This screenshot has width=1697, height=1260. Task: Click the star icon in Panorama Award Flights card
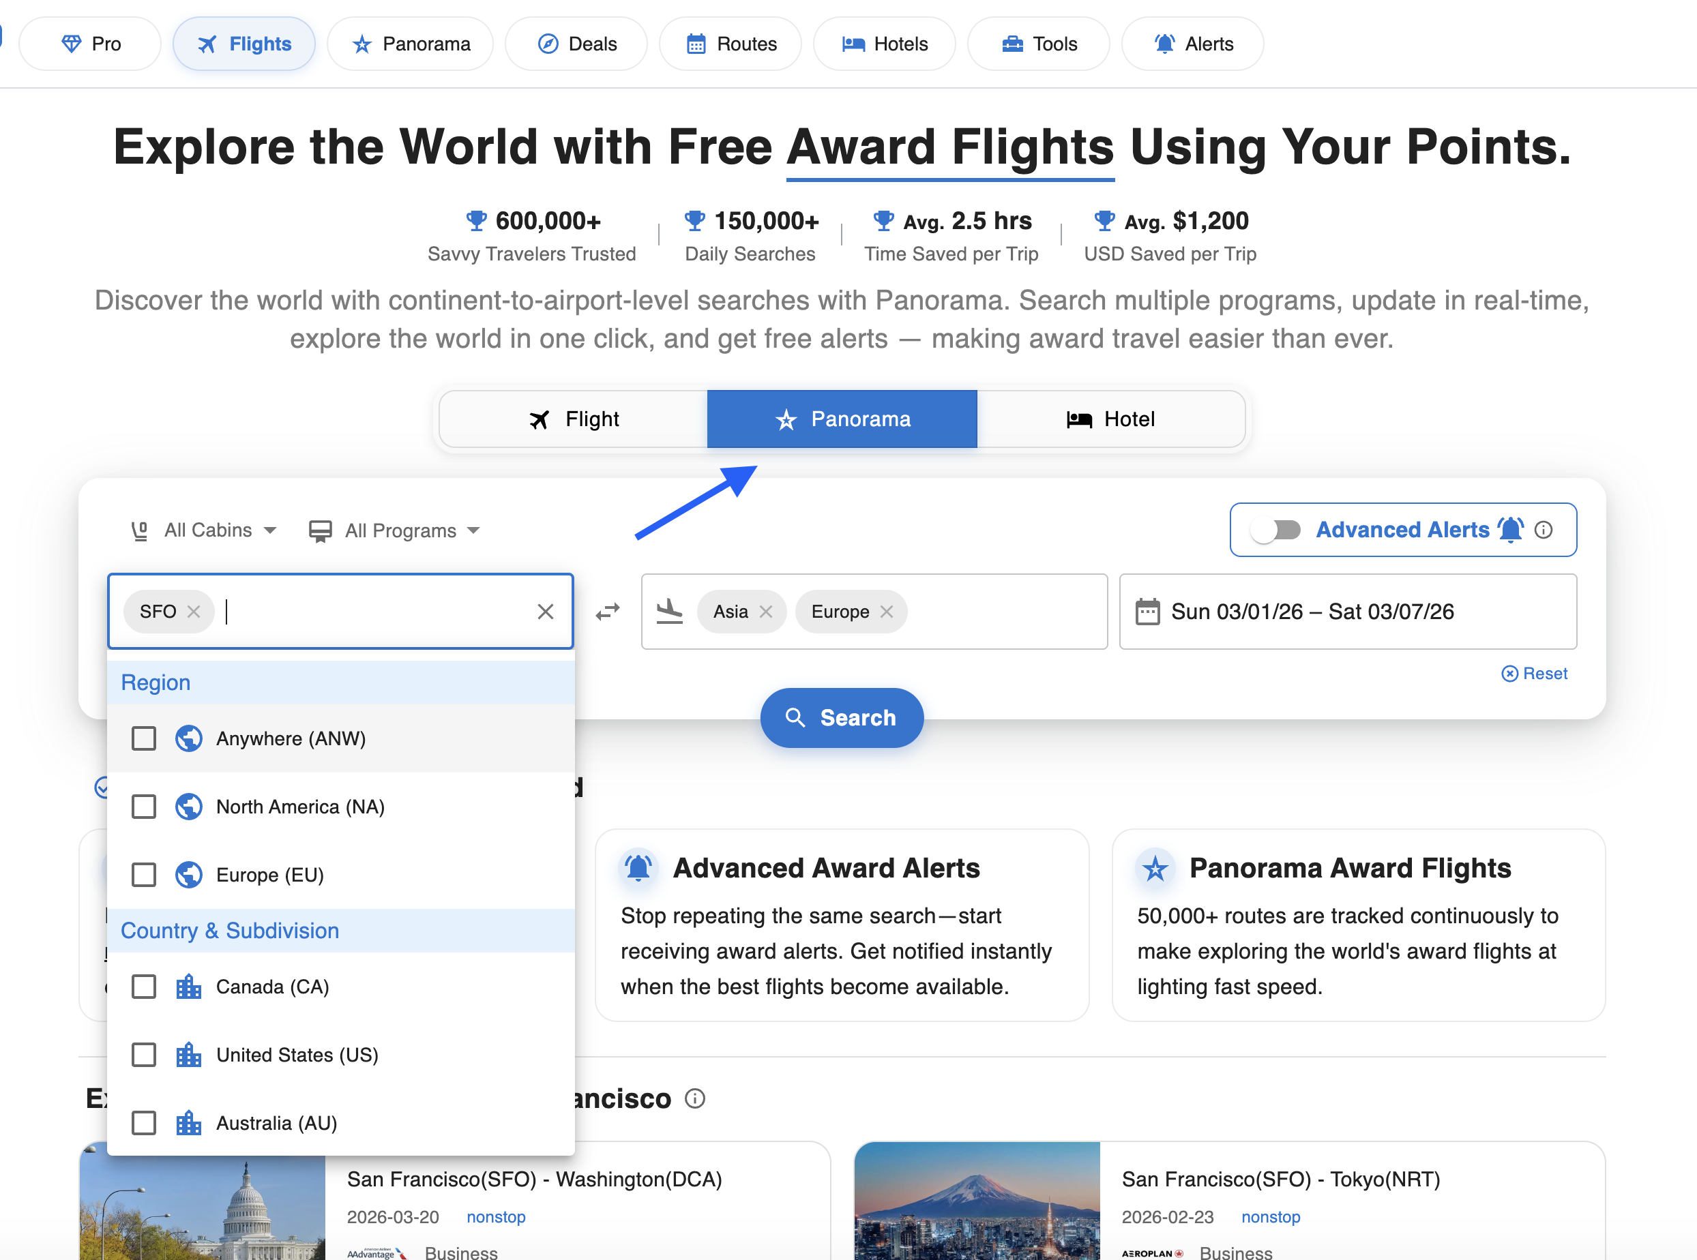point(1155,868)
